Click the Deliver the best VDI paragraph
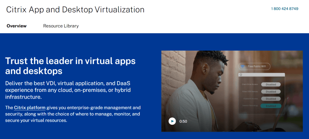Viewport: 309px width, 139px height. (68, 90)
